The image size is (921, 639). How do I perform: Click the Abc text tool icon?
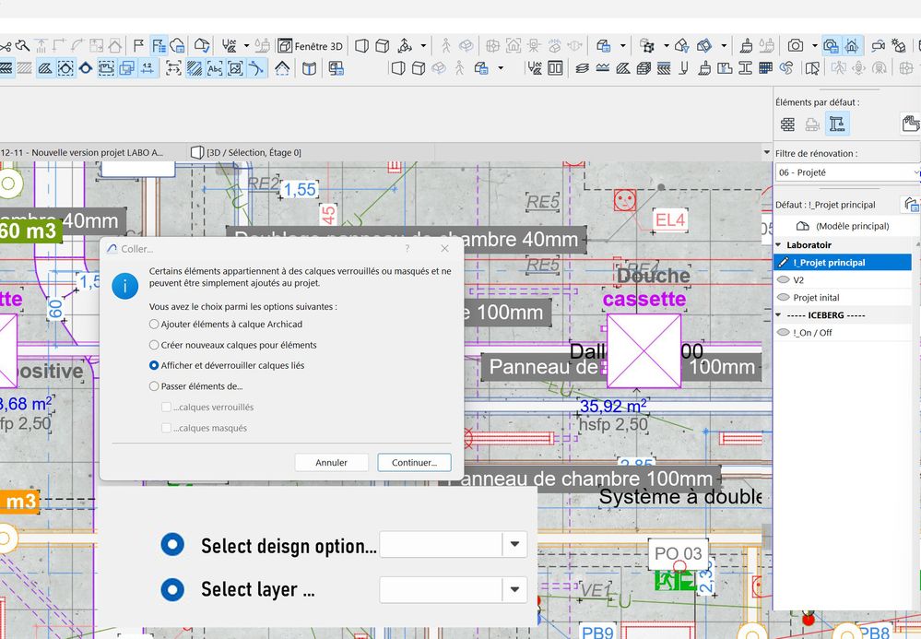(215, 68)
